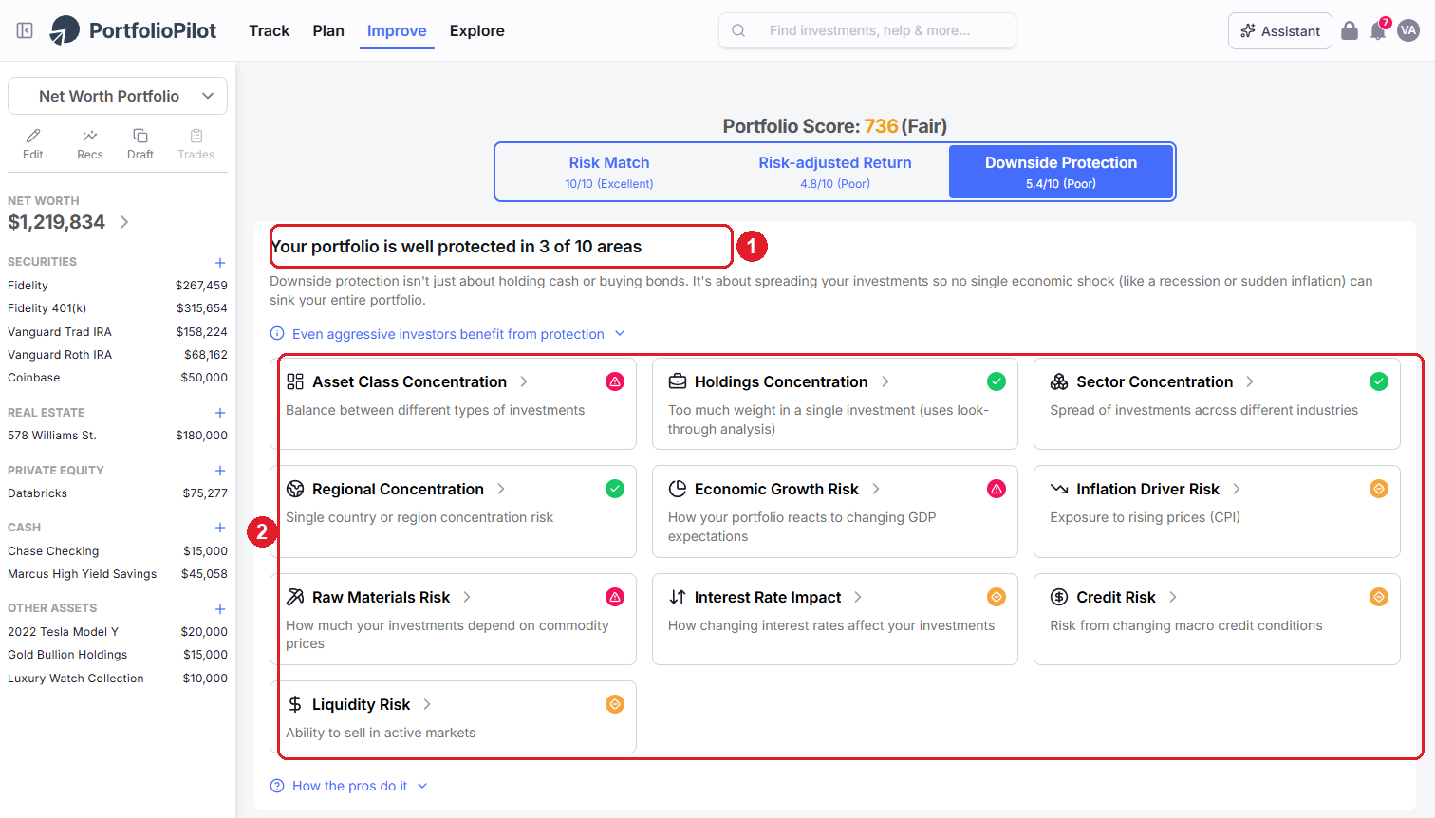Click the lock icon in header

[1350, 30]
